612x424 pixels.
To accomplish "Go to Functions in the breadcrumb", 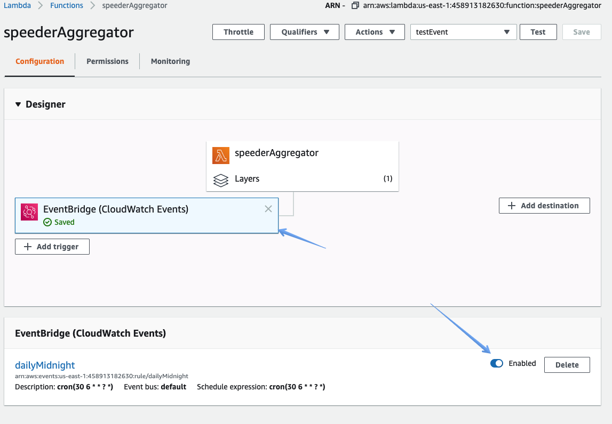I will pyautogui.click(x=67, y=5).
